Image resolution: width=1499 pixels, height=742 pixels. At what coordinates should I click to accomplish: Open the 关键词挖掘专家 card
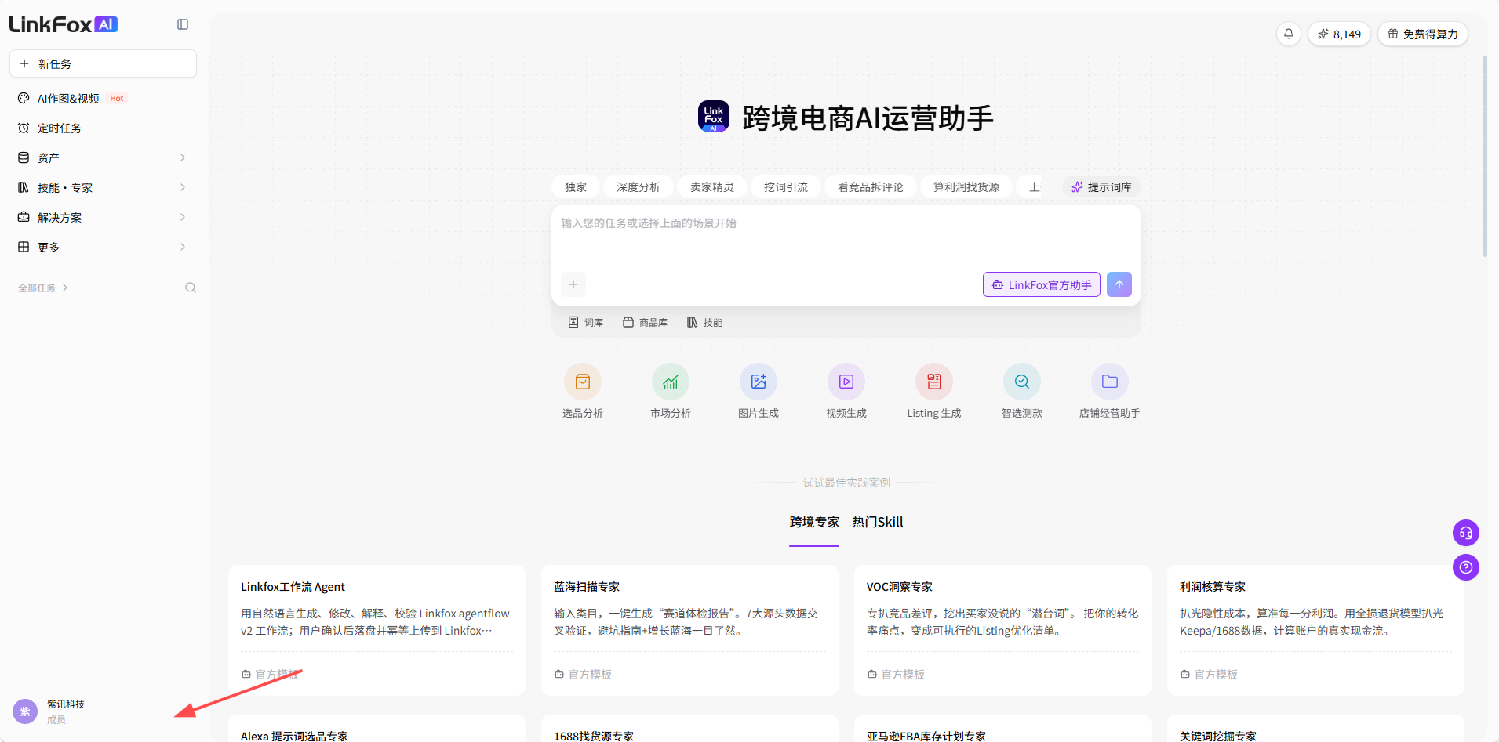1315,729
